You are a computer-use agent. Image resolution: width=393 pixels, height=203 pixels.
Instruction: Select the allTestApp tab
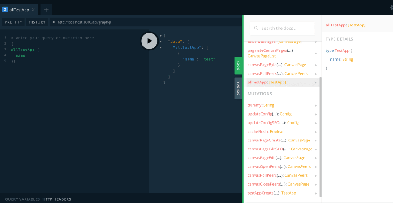point(19,10)
